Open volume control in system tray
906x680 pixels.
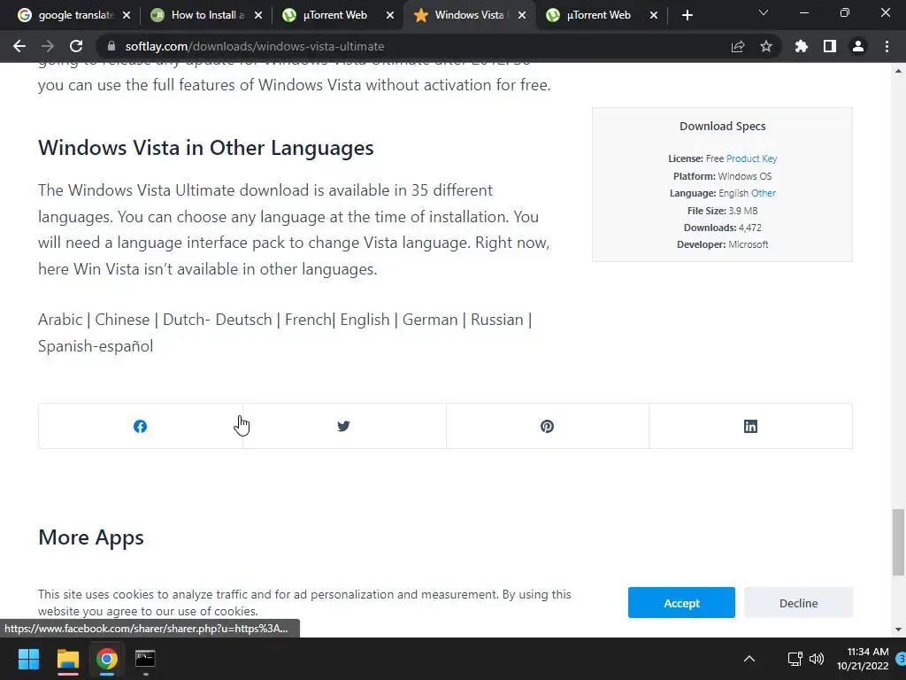[817, 659]
